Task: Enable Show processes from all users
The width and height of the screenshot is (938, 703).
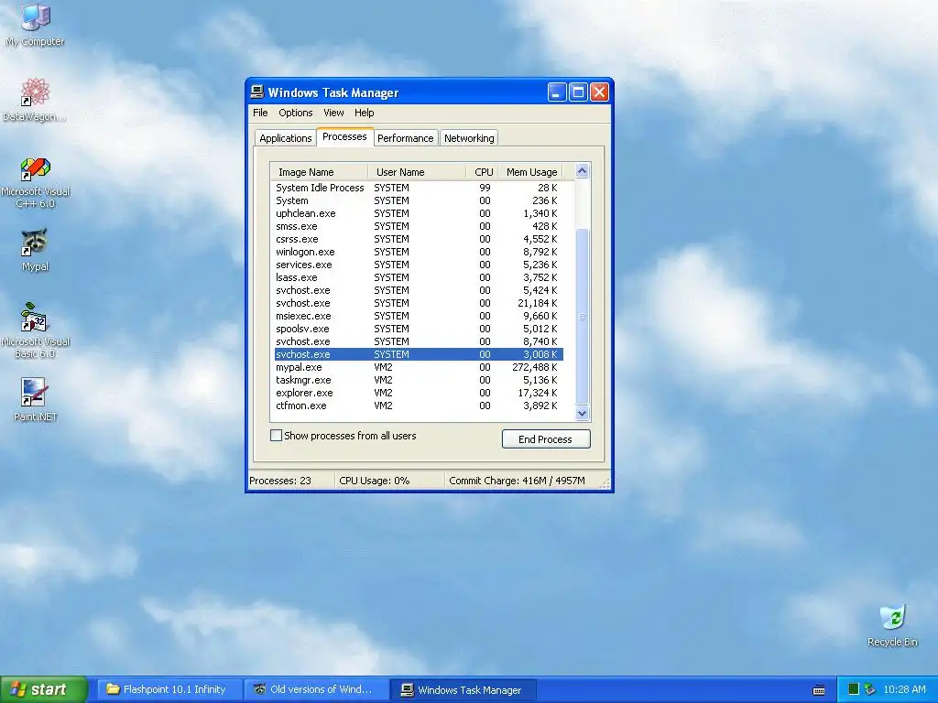Action: (x=276, y=435)
